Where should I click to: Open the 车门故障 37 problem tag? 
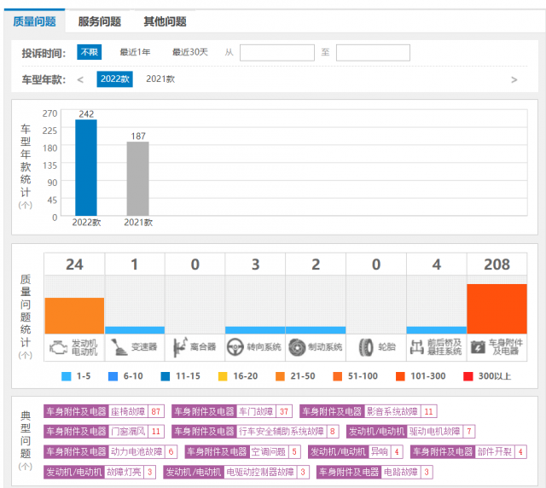tap(232, 411)
